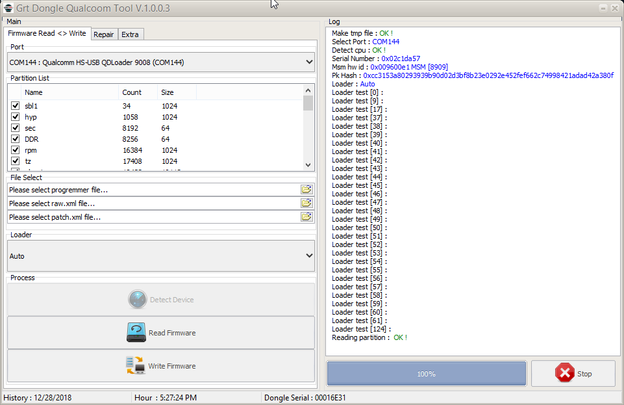Screen dimensions: 624x405
Task: Click the Dongle Serial status bar entry
Action: [305, 397]
